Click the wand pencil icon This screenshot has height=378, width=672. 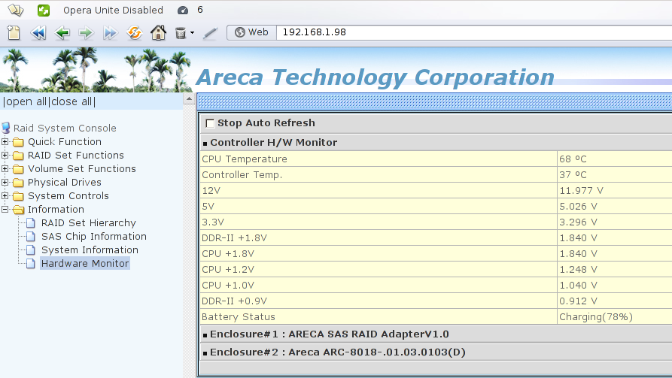point(210,33)
